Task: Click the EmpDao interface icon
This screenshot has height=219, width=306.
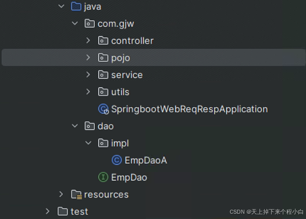Action: [x=103, y=177]
